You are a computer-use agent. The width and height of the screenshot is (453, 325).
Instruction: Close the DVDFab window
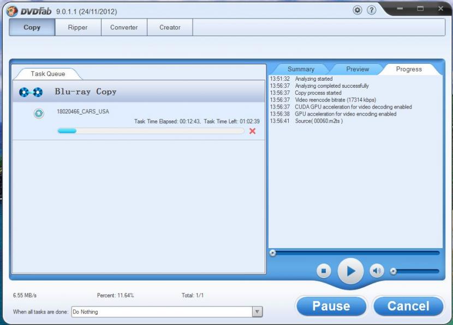[440, 9]
